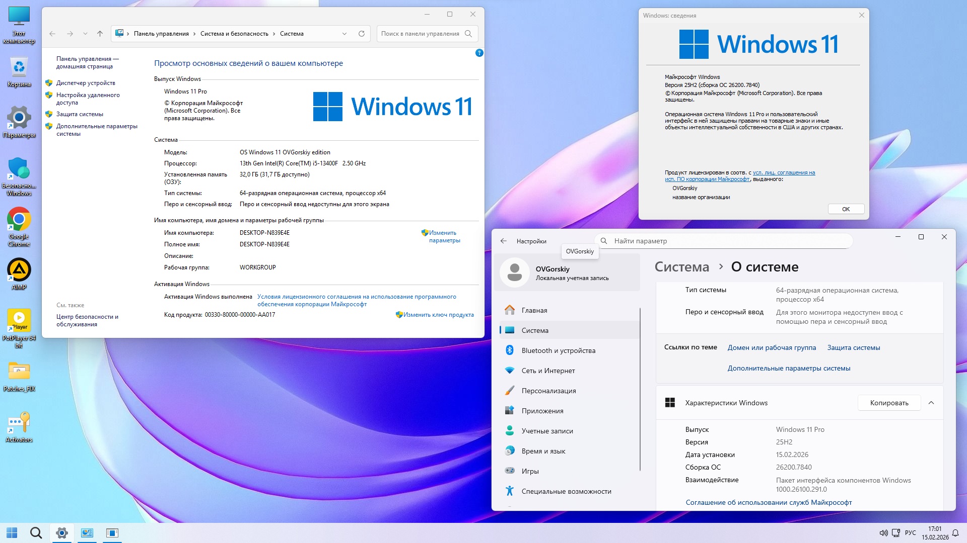Select Bluetooth и устройства in Settings sidebar
This screenshot has height=543, width=967.
tap(558, 350)
